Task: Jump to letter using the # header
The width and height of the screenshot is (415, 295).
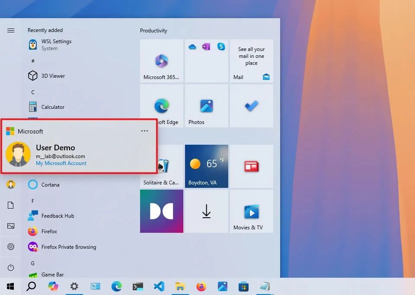Action: pos(33,61)
